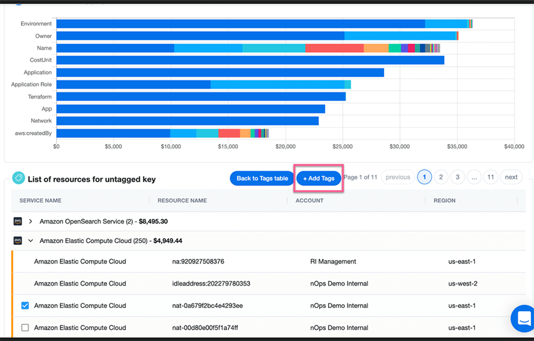Screen dimensions: 534x341
Task: Open the chat support bubble icon
Action: tap(523, 318)
